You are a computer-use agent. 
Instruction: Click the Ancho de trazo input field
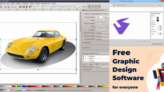tap(99, 17)
